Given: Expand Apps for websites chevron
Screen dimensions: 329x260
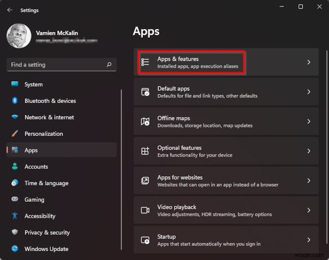Looking at the screenshot, I should tap(309, 181).
